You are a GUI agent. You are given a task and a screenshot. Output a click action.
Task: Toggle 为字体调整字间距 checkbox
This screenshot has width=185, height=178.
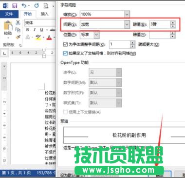[x=65, y=44]
